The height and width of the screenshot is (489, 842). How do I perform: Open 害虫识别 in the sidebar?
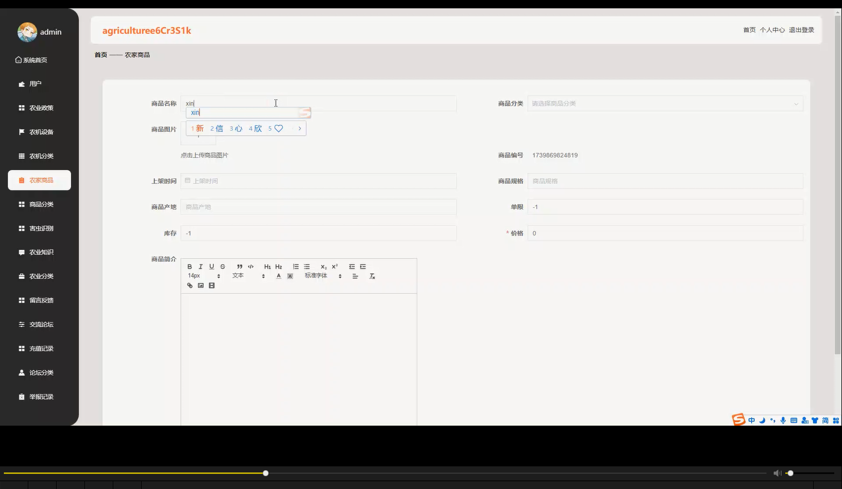(x=39, y=228)
